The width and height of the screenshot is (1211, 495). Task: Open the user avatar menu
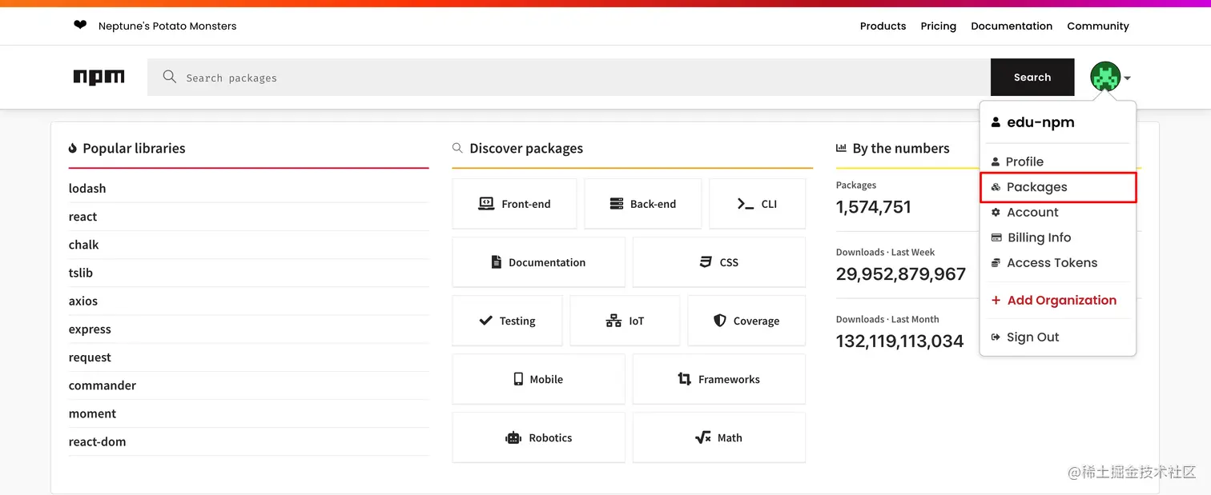click(1105, 78)
